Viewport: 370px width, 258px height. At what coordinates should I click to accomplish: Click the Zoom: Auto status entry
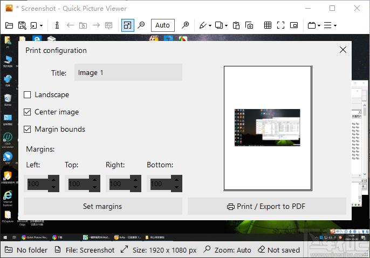pyautogui.click(x=227, y=250)
